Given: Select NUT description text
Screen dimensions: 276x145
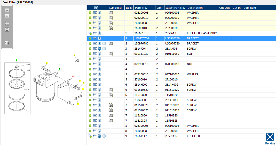Looking at the screenshot, I should [x=190, y=64].
